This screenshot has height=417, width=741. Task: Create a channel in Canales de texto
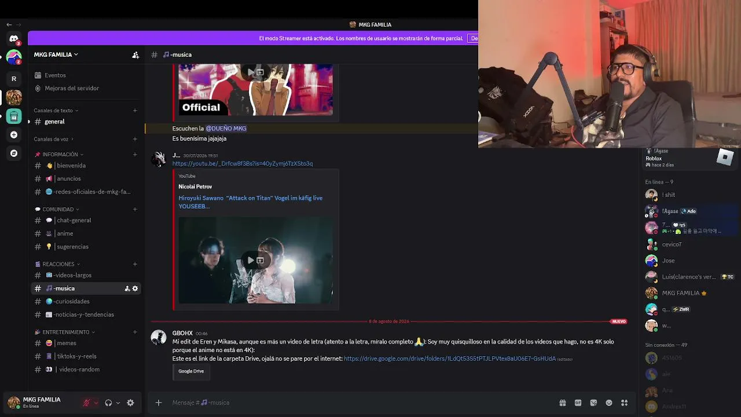pos(135,111)
